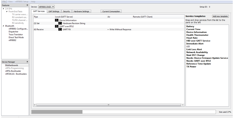
Task: Open the Help menu
Action: (x=33, y=2)
